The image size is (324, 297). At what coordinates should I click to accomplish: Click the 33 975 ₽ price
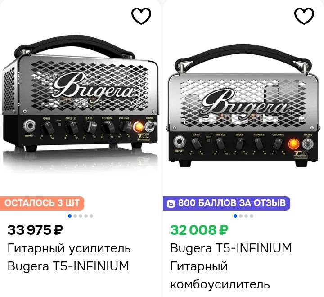pyautogui.click(x=35, y=230)
